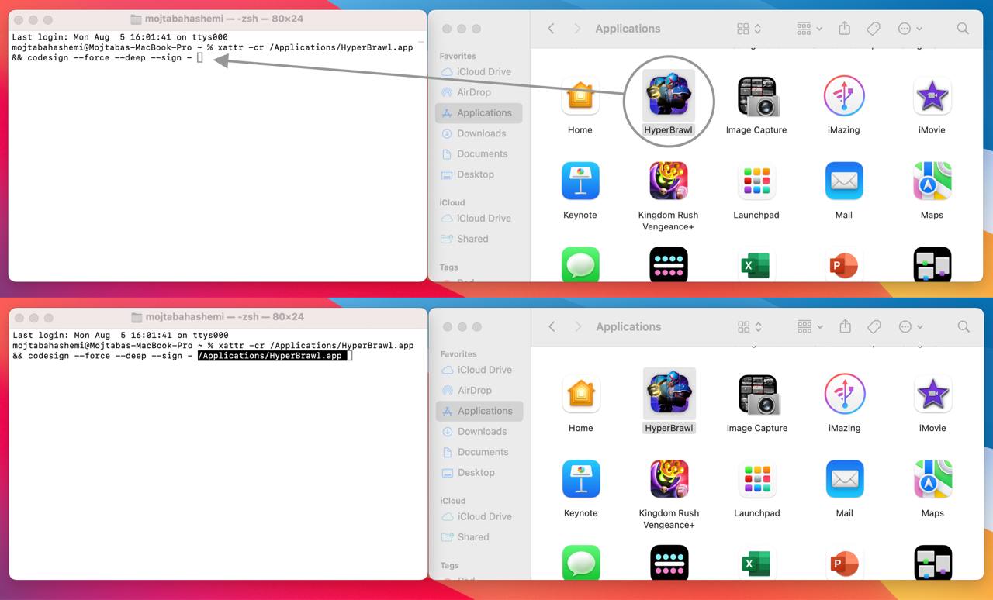The height and width of the screenshot is (600, 993).
Task: Select Microsoft Excel icon in upper Finder
Action: click(756, 264)
